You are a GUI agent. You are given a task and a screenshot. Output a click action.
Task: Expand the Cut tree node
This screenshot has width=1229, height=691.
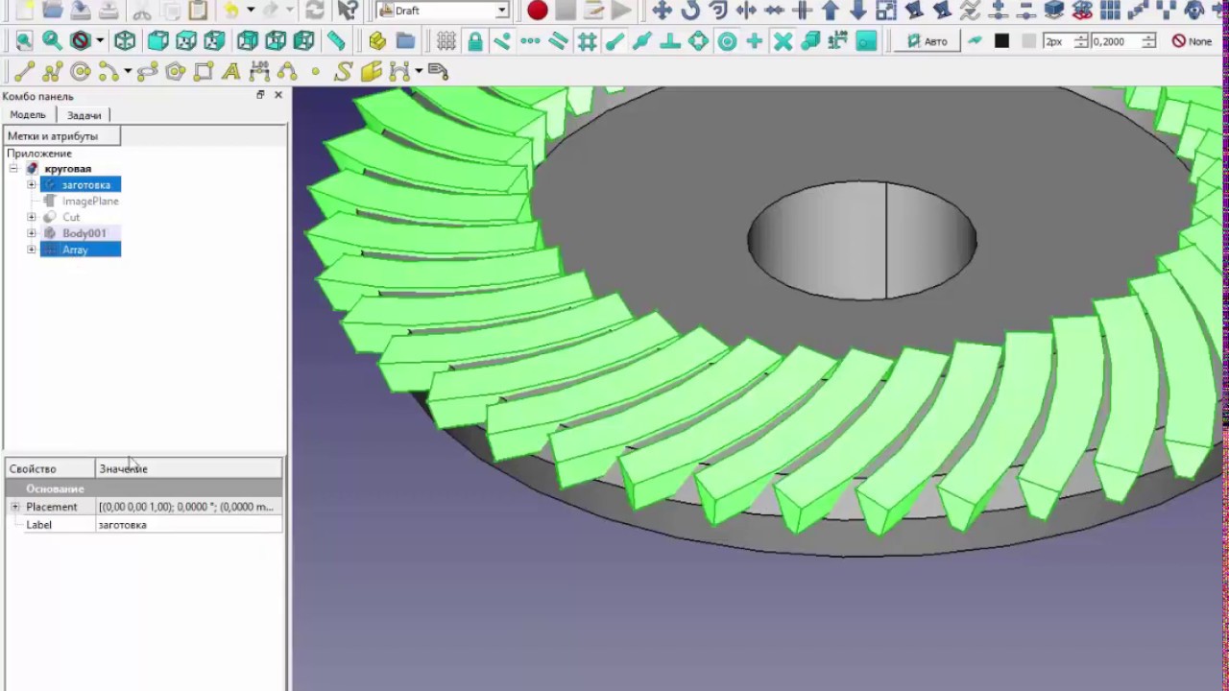pos(32,217)
